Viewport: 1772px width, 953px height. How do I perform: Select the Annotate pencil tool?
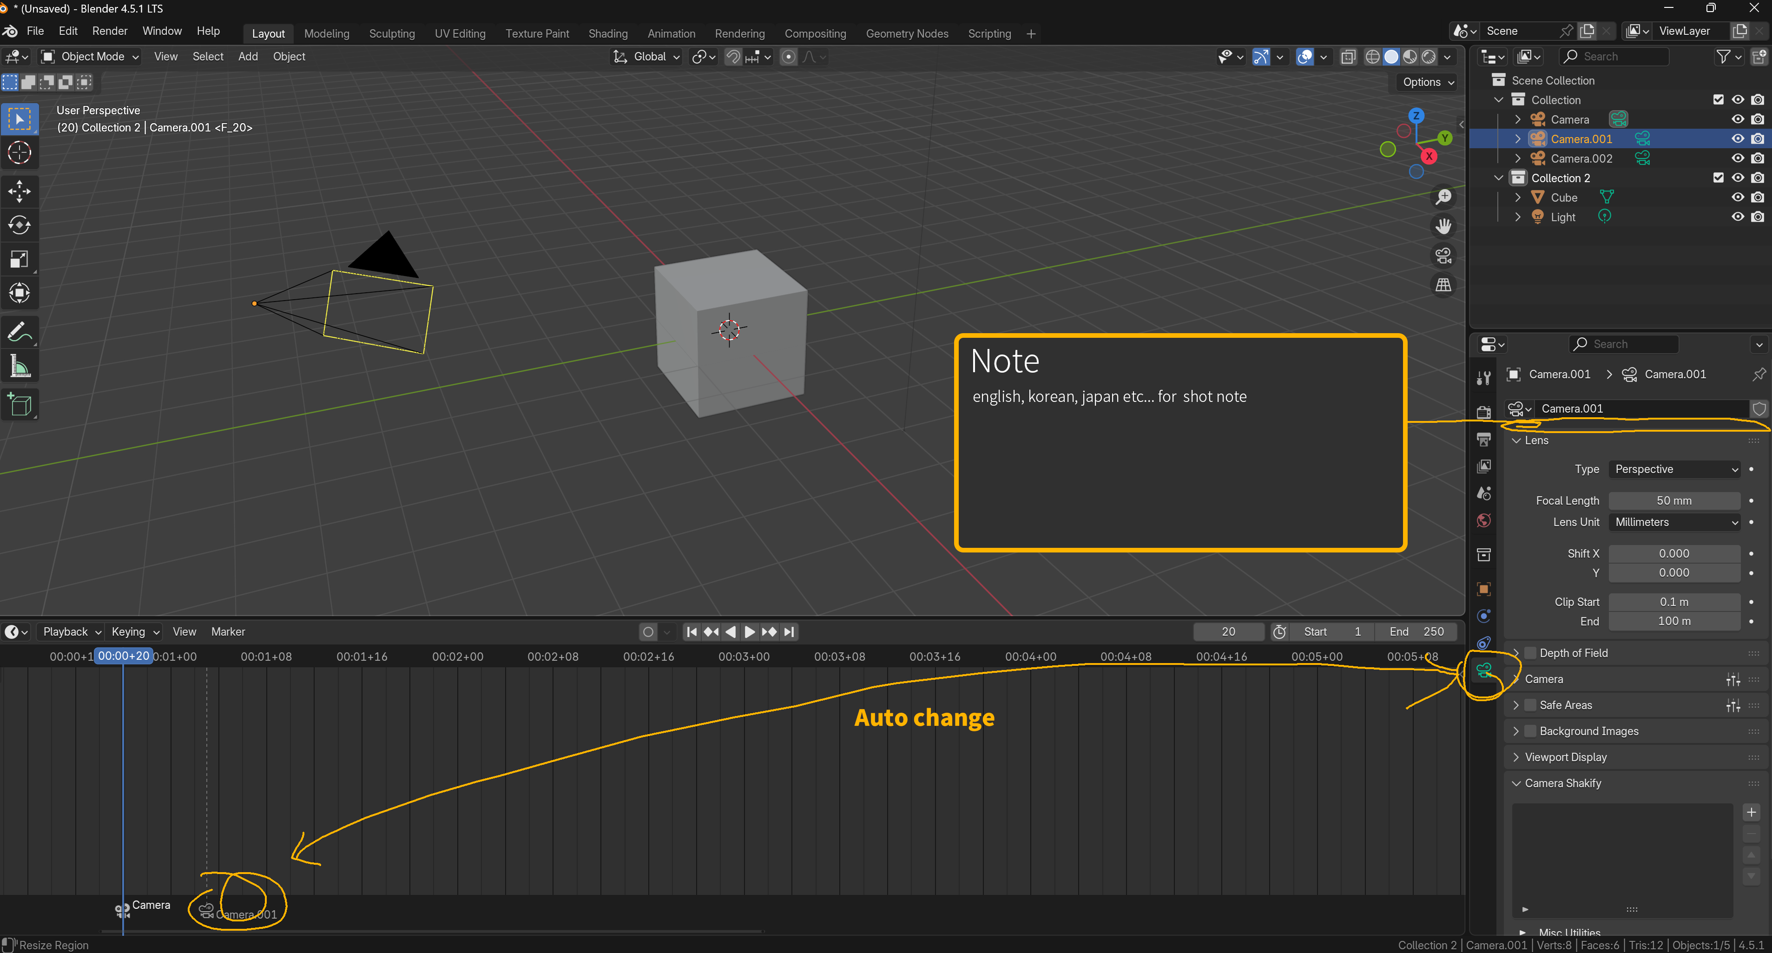pos(19,333)
